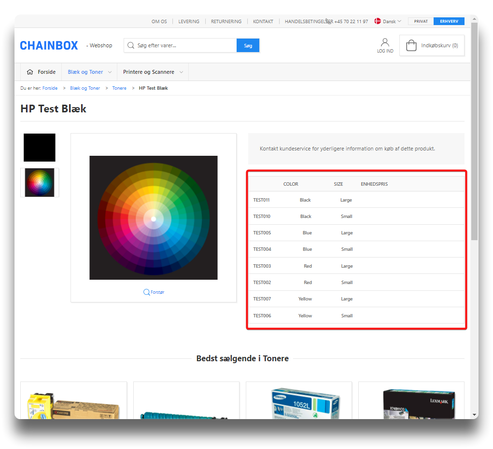Open the LEVERING top menu item
The height and width of the screenshot is (449, 493).
click(x=189, y=21)
